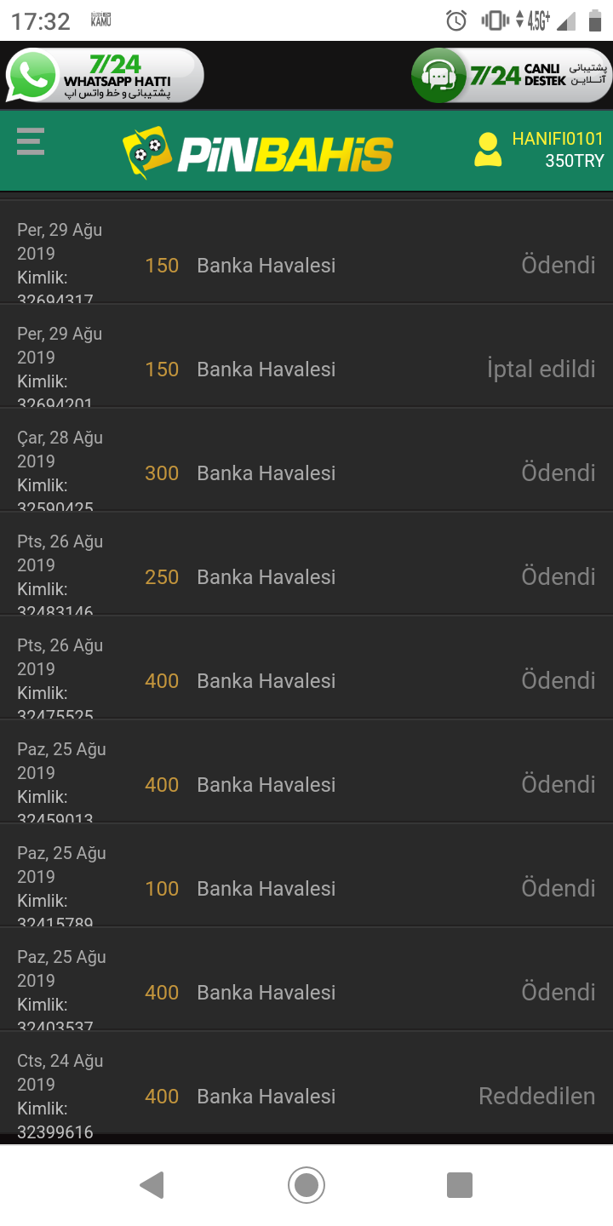Select the 100 Banka Havalesi transaction

pyautogui.click(x=306, y=876)
